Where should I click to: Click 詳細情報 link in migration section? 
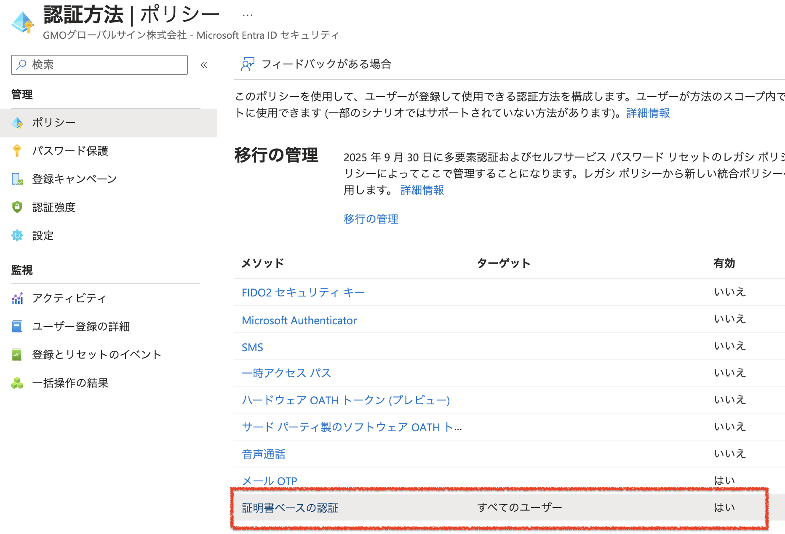pyautogui.click(x=422, y=190)
